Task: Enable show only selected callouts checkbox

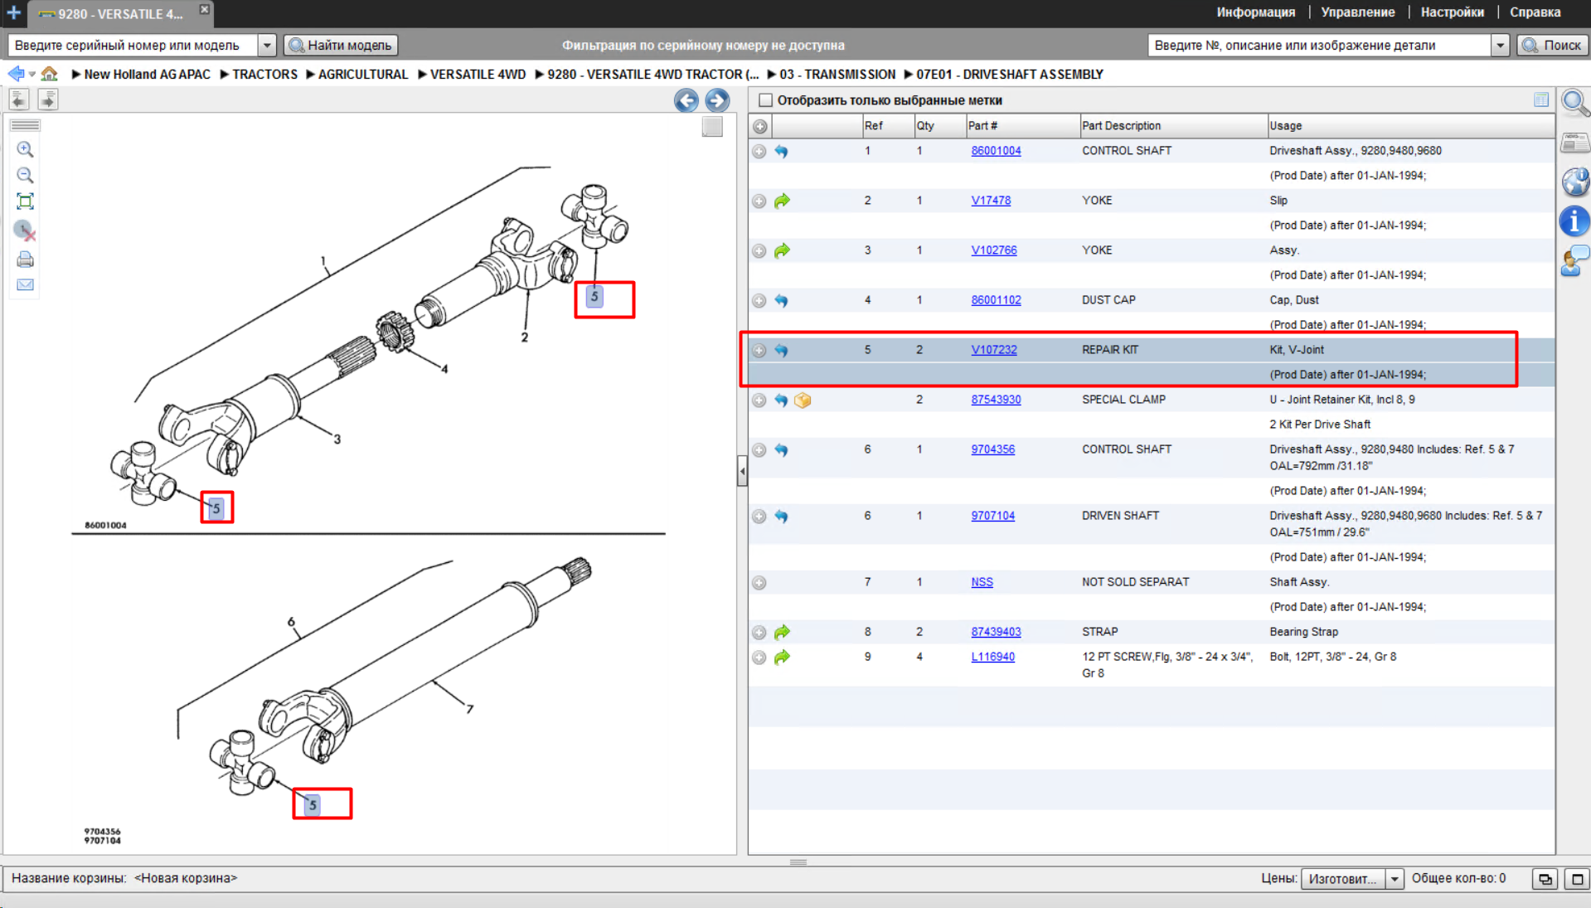Action: pos(765,100)
